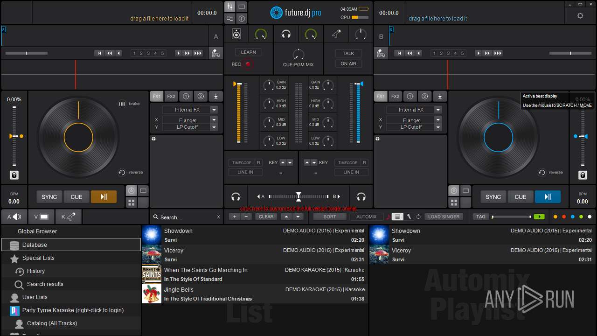Click the buy/unlock full version link
The image size is (597, 336).
(298, 209)
